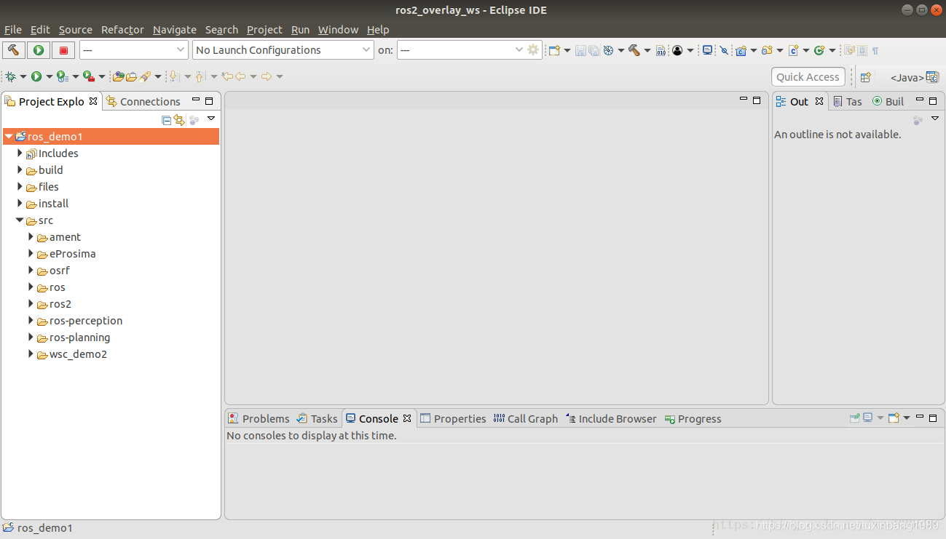946x539 pixels.
Task: Toggle Link with Editor in Project Explorer
Action: click(179, 119)
